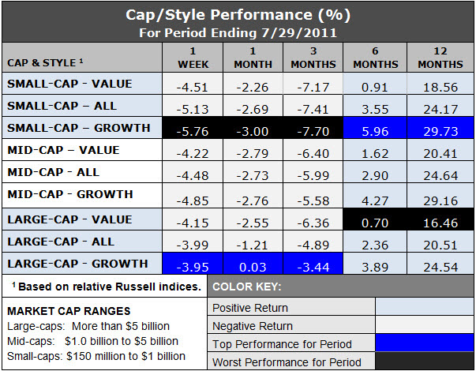
Task: Click the black Worst Performance color swatch
Action: [x=425, y=361]
